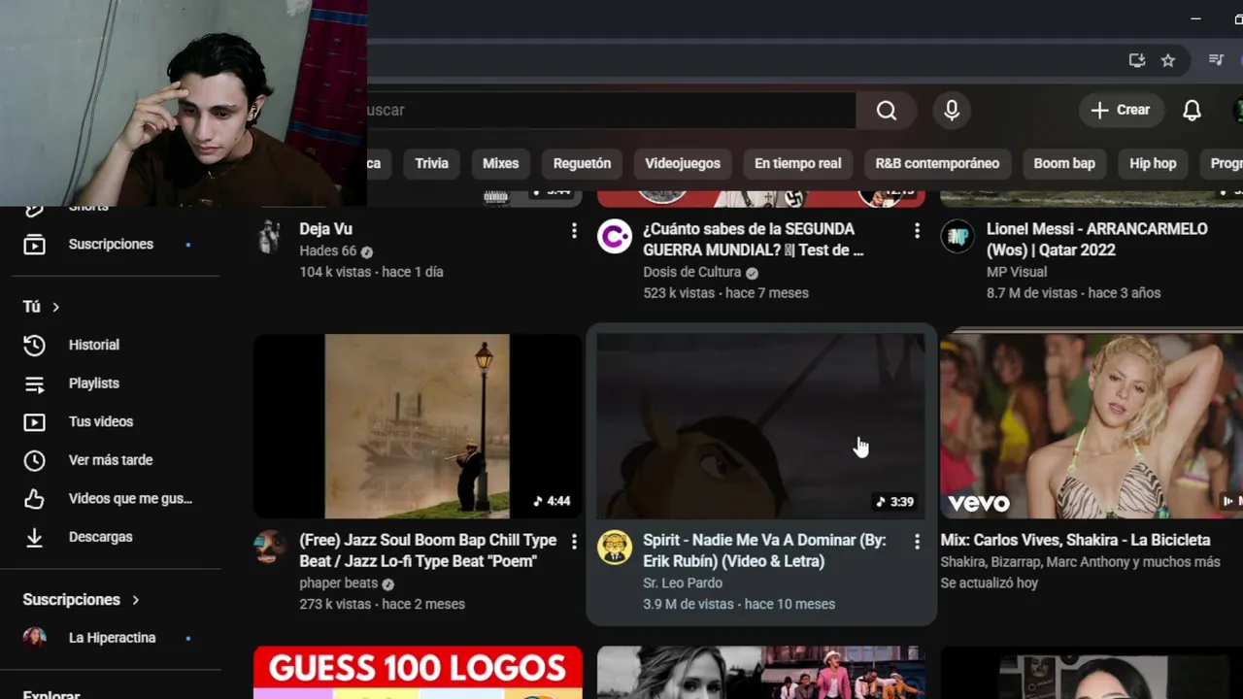Go to Dosis de Cultura channel name
The image size is (1243, 699).
pos(691,272)
